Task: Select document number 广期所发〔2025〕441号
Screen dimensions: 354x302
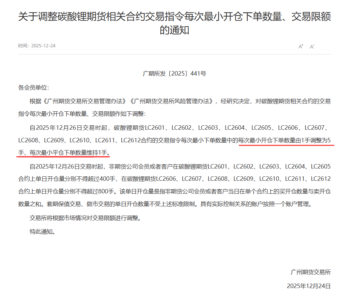Action: [174, 74]
